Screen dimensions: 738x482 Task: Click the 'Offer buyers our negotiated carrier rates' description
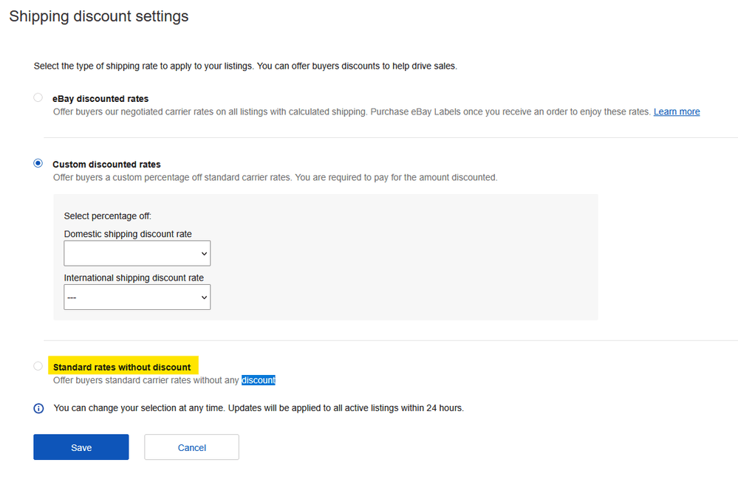352,112
